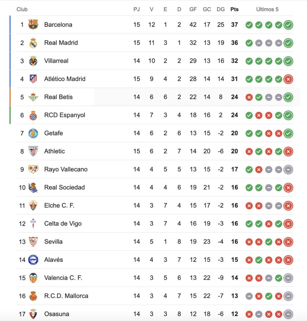This screenshot has height=321, width=307.
Task: Open the Celta de Vigo team link
Action: 63,224
